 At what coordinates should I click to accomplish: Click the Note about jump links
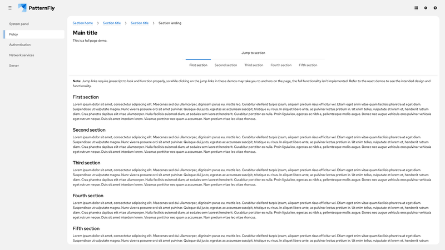pos(252,83)
